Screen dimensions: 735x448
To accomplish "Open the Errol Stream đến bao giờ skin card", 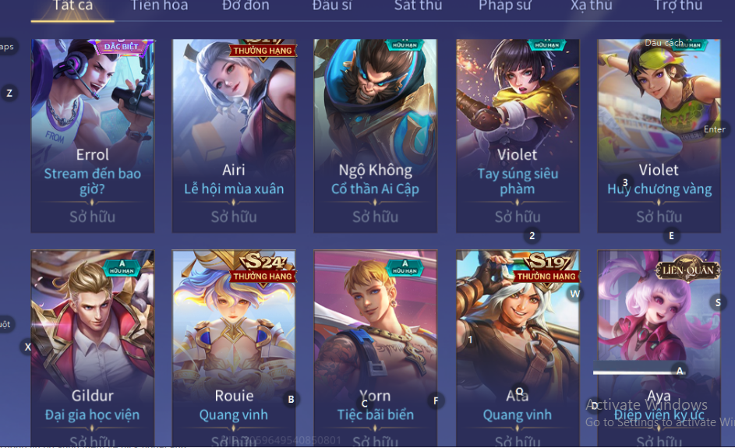I will [x=92, y=136].
